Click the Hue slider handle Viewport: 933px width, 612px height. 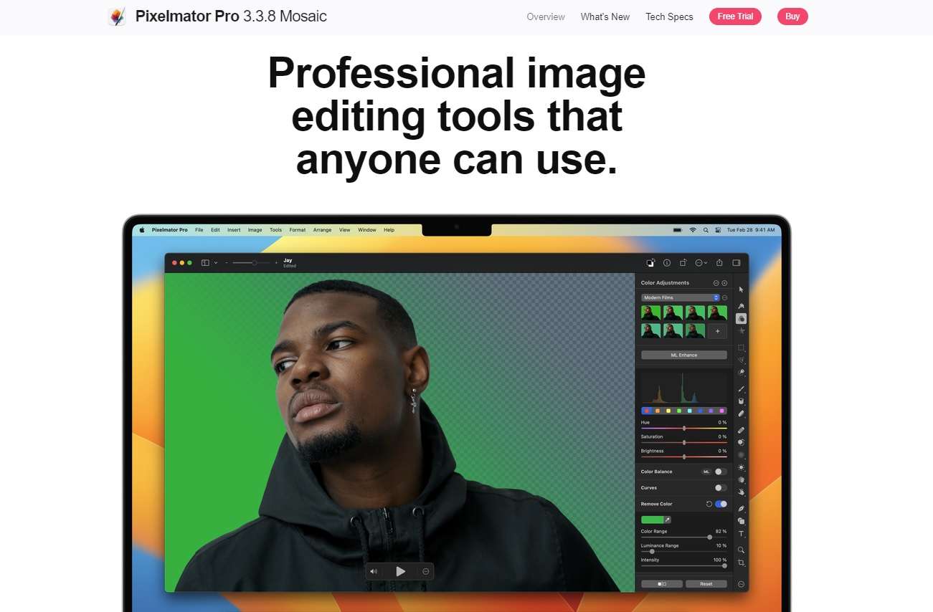(x=684, y=428)
